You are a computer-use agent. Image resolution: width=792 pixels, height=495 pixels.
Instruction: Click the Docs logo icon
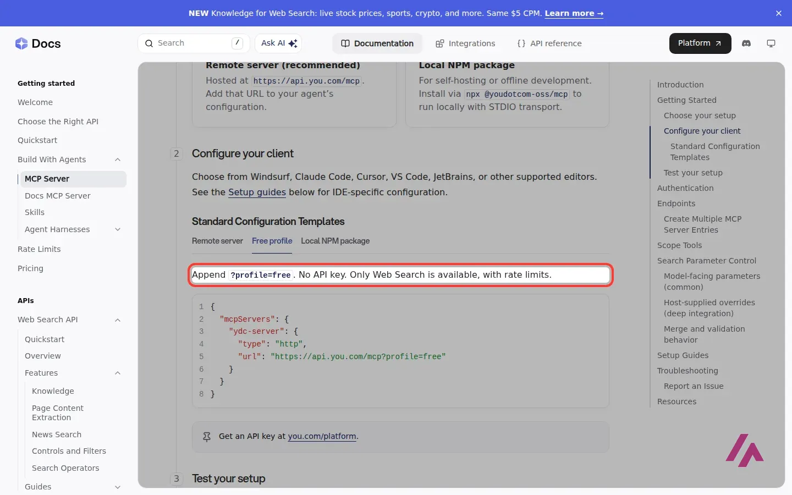pos(21,43)
